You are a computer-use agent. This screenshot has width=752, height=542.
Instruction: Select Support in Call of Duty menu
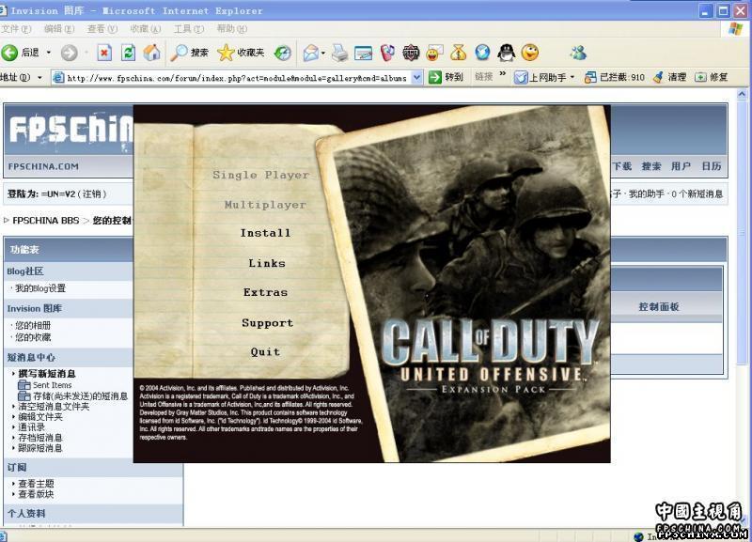tap(267, 323)
